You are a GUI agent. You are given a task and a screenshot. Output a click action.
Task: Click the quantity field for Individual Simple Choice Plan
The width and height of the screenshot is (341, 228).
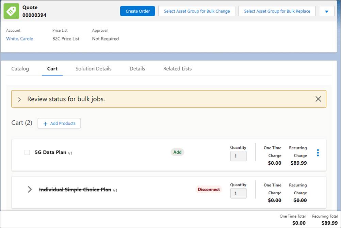[238, 193]
